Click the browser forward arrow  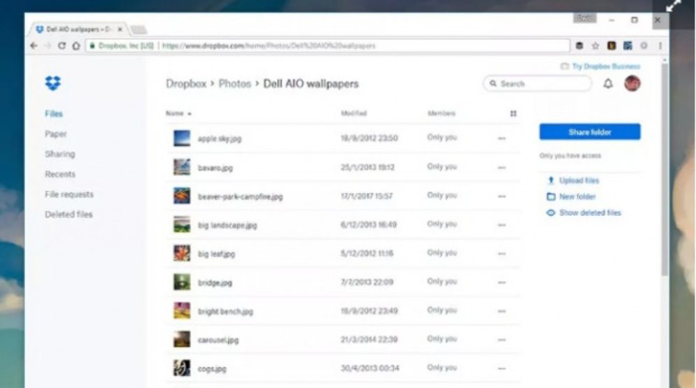[48, 45]
